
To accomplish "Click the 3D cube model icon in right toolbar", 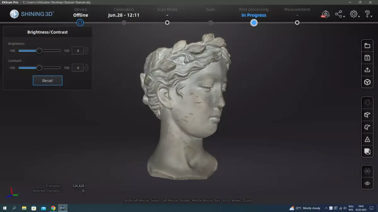I will pyautogui.click(x=367, y=82).
